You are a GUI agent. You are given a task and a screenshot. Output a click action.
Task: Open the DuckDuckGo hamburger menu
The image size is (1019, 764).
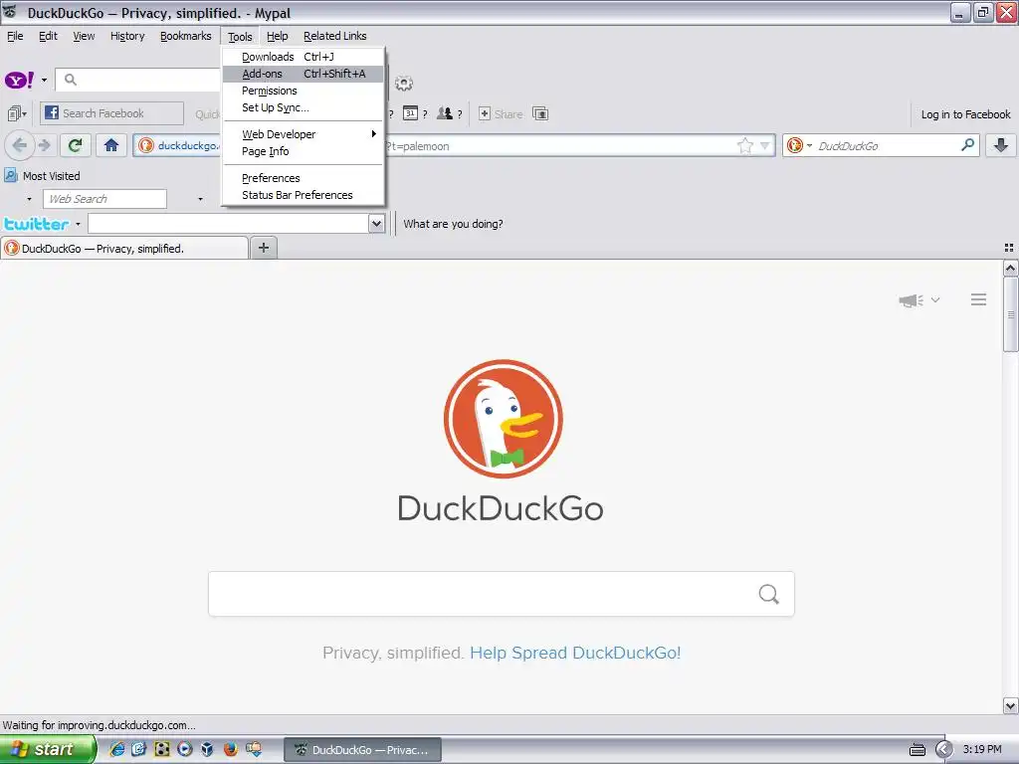979,299
